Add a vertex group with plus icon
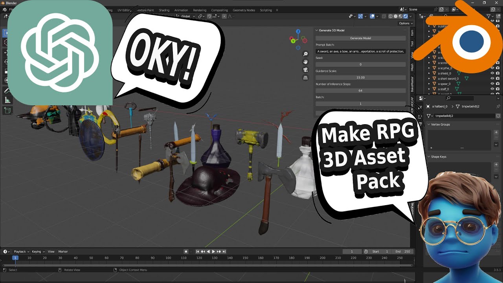Viewport: 503px width, 283px height. click(496, 132)
